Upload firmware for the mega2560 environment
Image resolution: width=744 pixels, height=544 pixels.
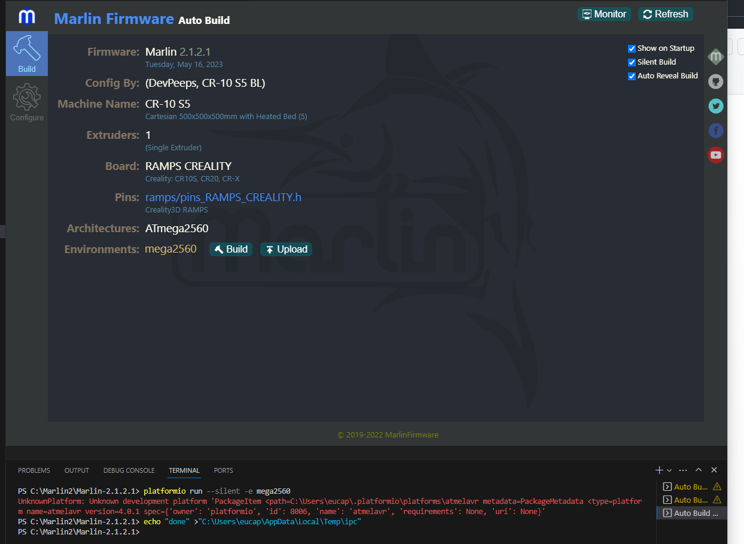(286, 250)
